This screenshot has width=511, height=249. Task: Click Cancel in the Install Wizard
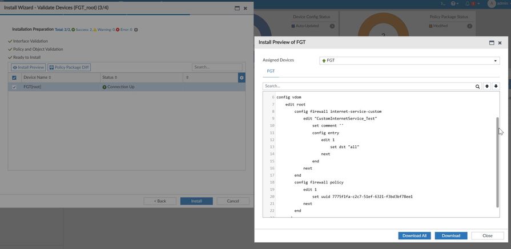(233, 201)
